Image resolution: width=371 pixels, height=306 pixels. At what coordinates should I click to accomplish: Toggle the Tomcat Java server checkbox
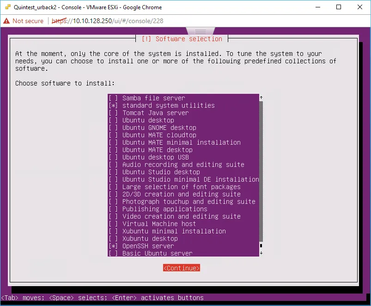(113, 113)
